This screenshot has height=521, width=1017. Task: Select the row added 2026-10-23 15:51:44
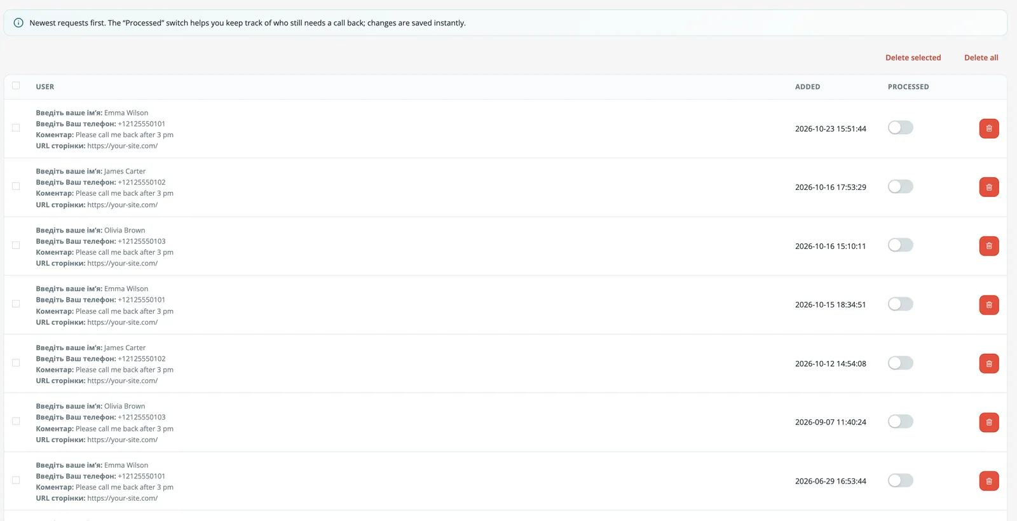tap(16, 128)
